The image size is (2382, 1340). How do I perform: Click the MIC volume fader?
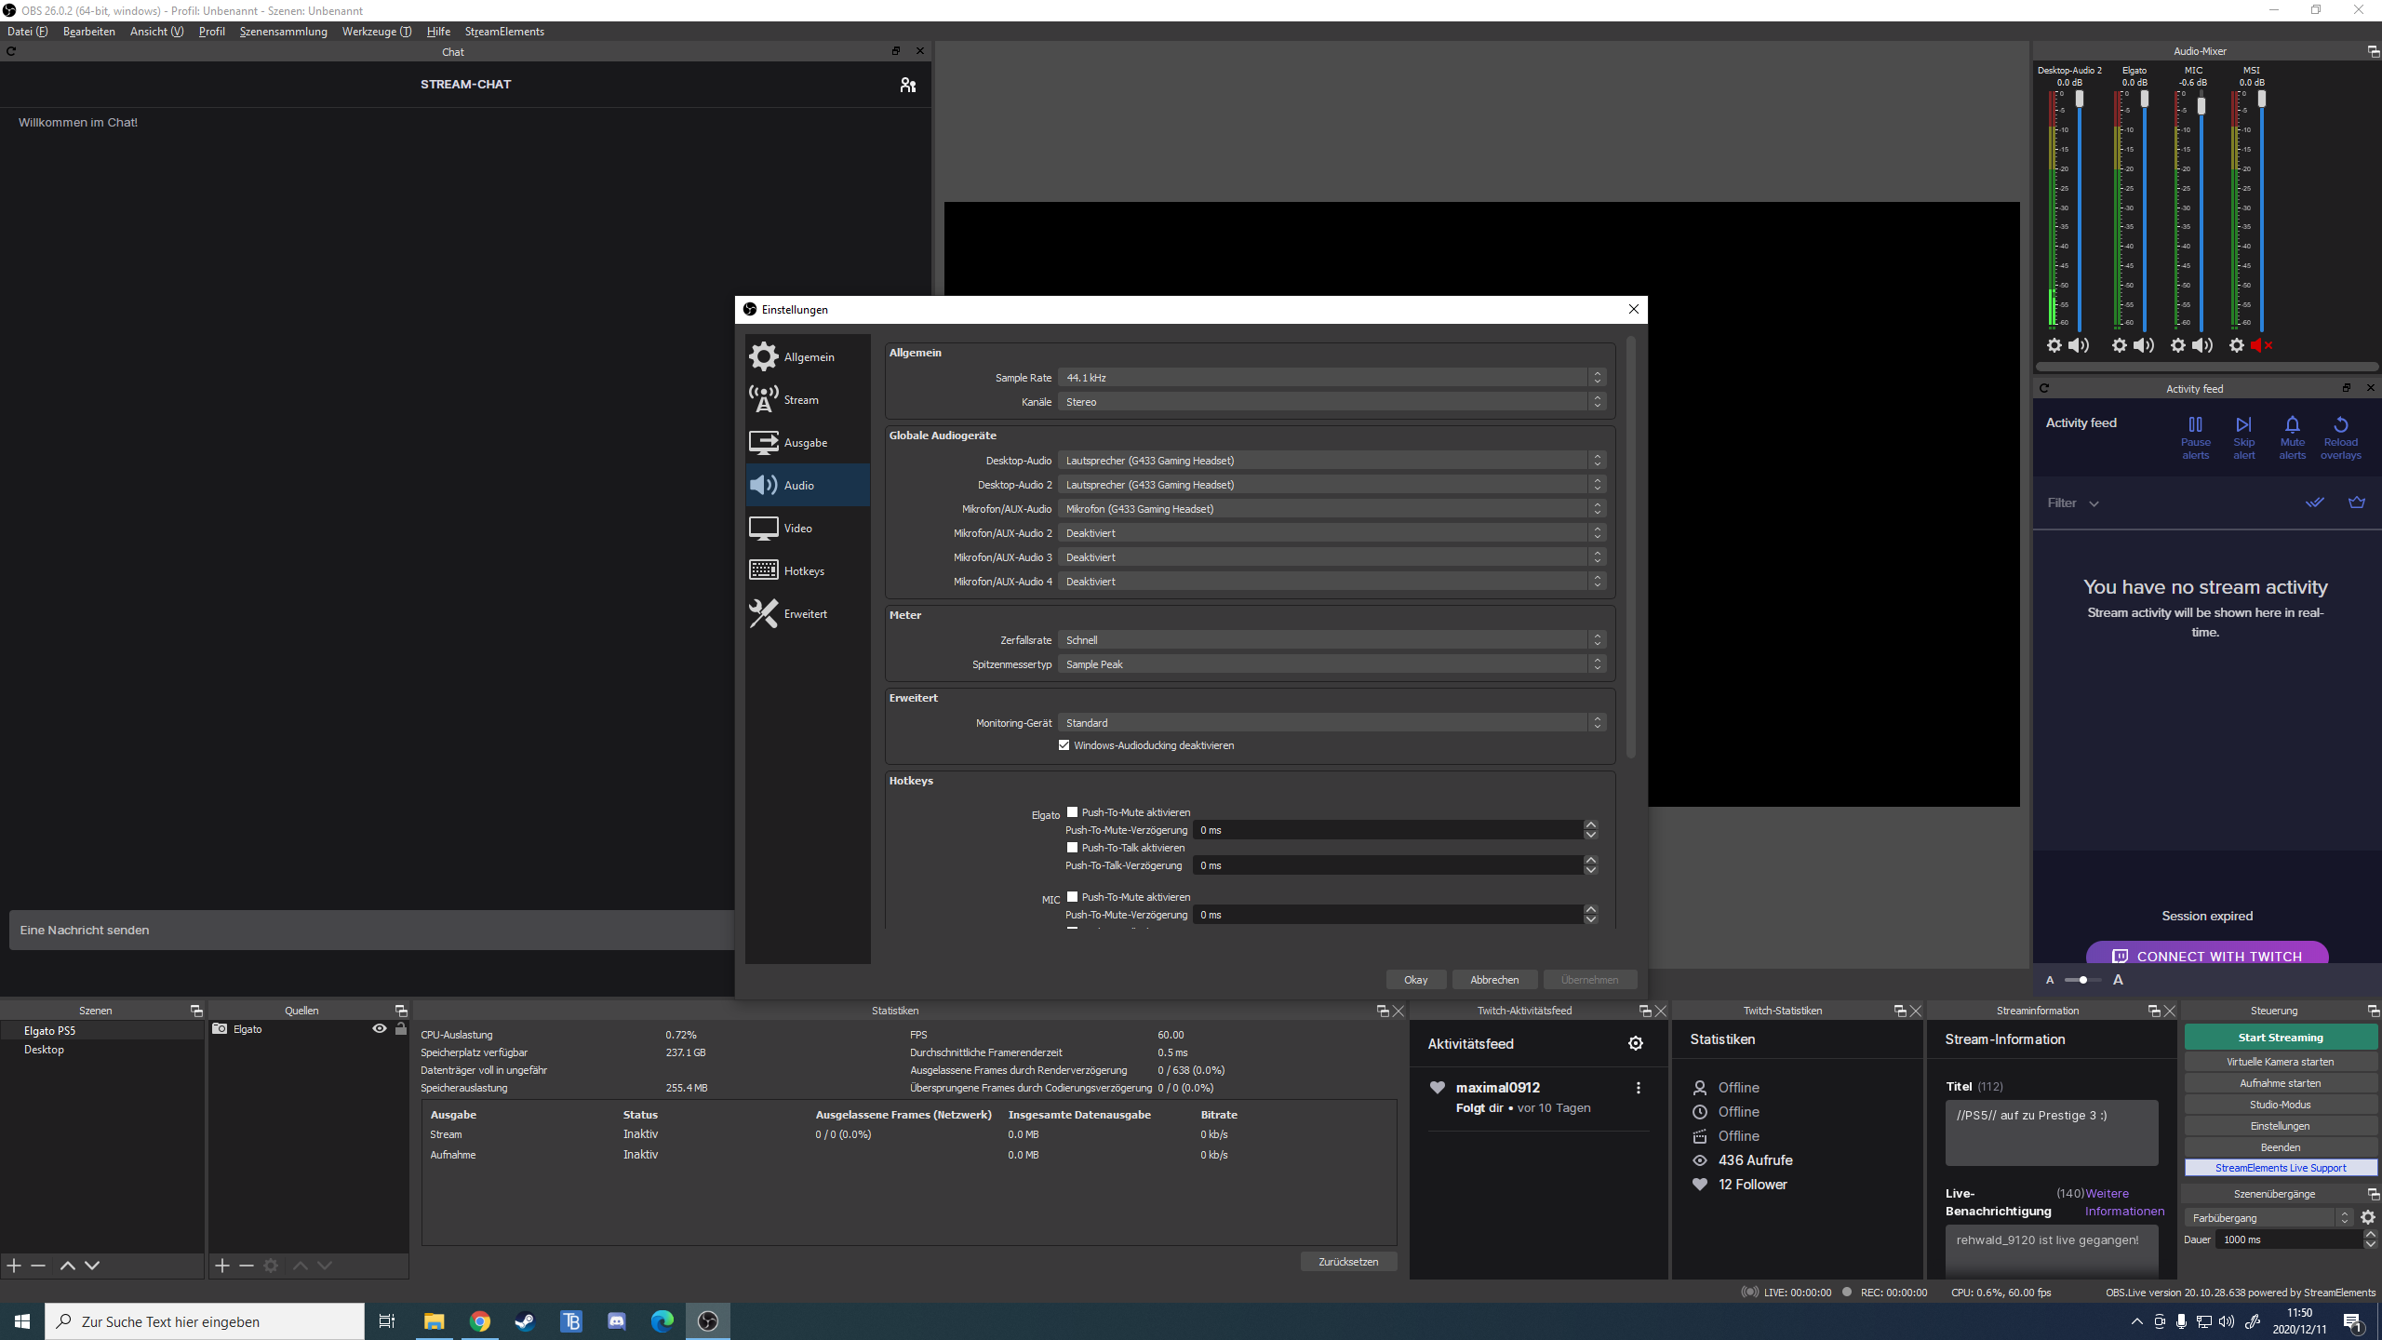tap(2201, 107)
